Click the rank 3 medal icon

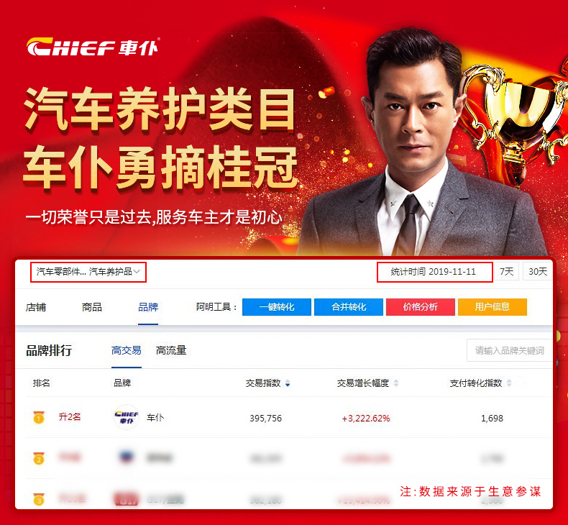click(x=39, y=499)
